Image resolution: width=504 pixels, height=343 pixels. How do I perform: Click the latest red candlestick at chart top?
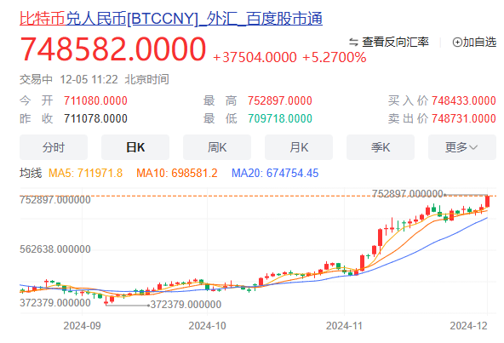click(x=487, y=202)
